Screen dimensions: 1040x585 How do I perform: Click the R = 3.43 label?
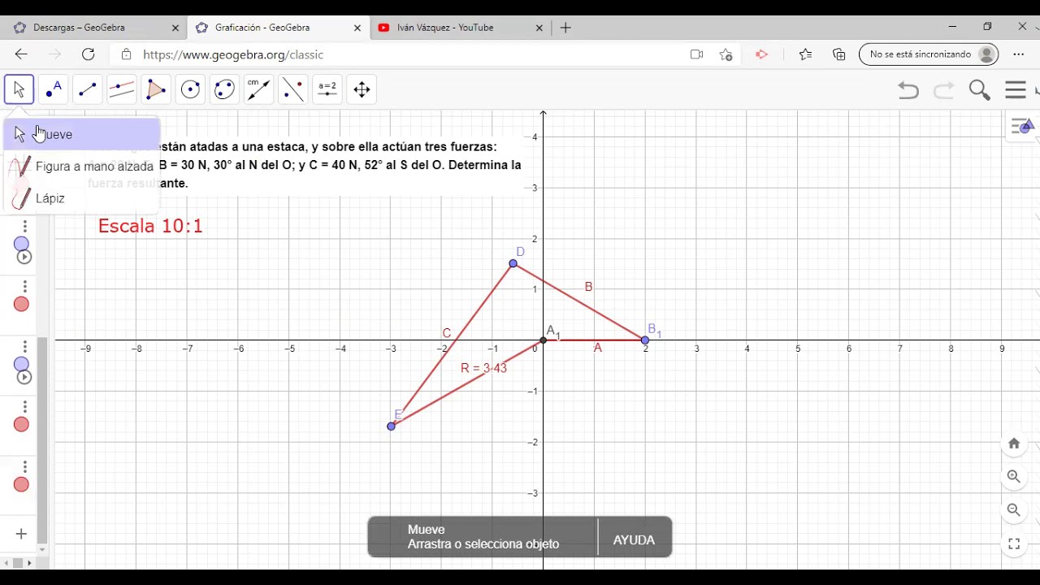coord(483,368)
